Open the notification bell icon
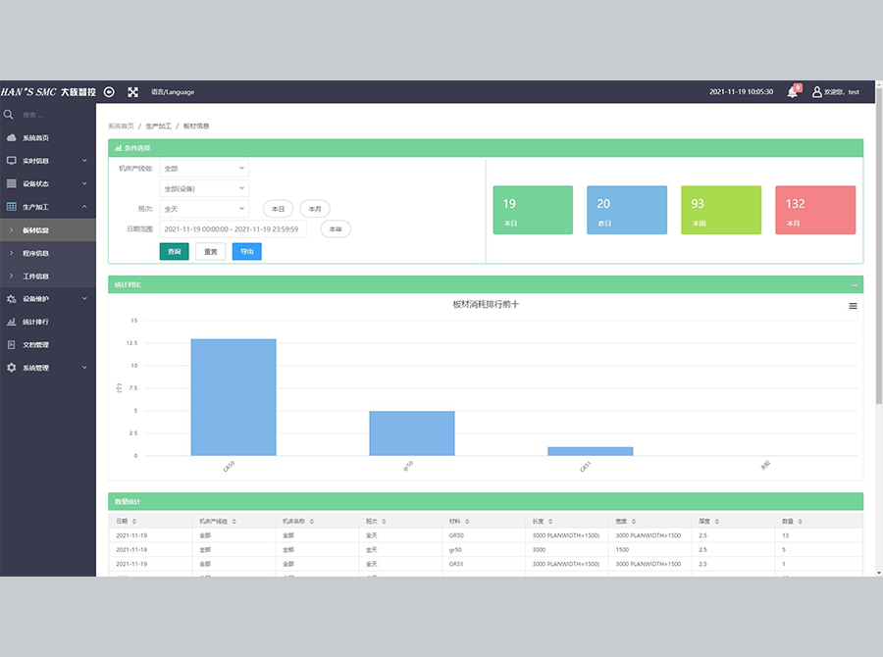883x657 pixels. [x=793, y=92]
